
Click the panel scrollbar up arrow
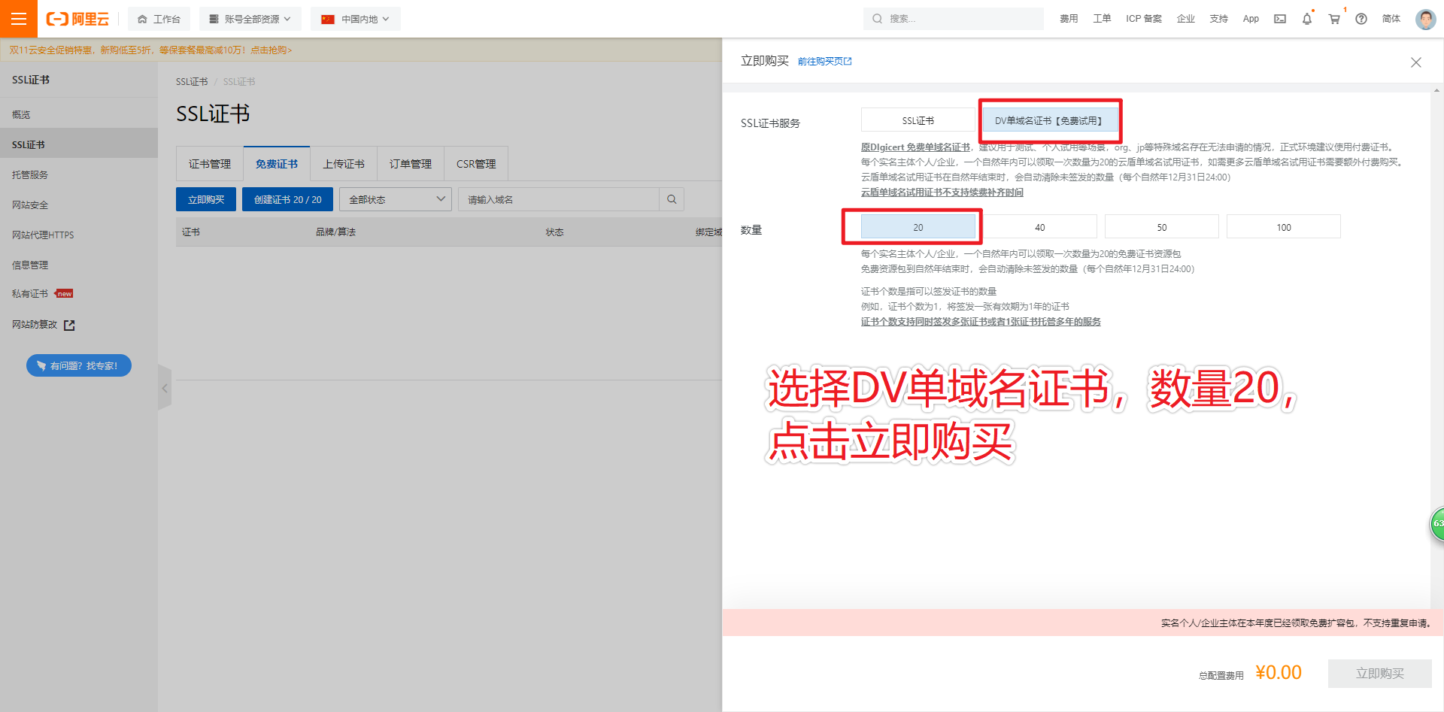(1436, 89)
